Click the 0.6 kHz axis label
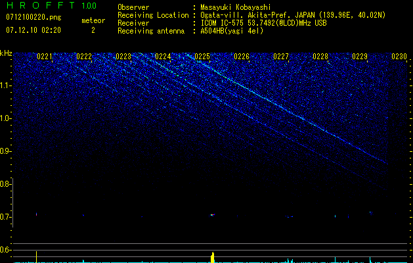 [5, 250]
